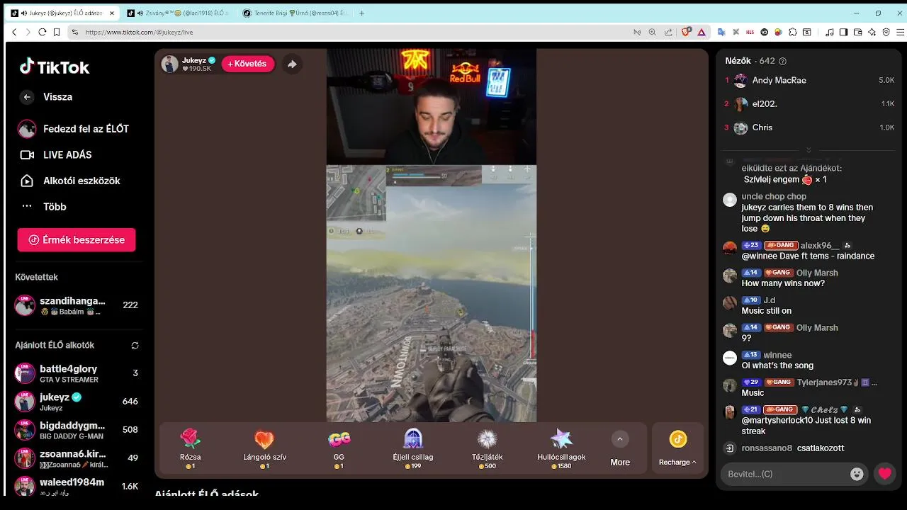Open bigdaddygm live creator entry
Viewport: 907px width, 510px height.
(x=77, y=430)
